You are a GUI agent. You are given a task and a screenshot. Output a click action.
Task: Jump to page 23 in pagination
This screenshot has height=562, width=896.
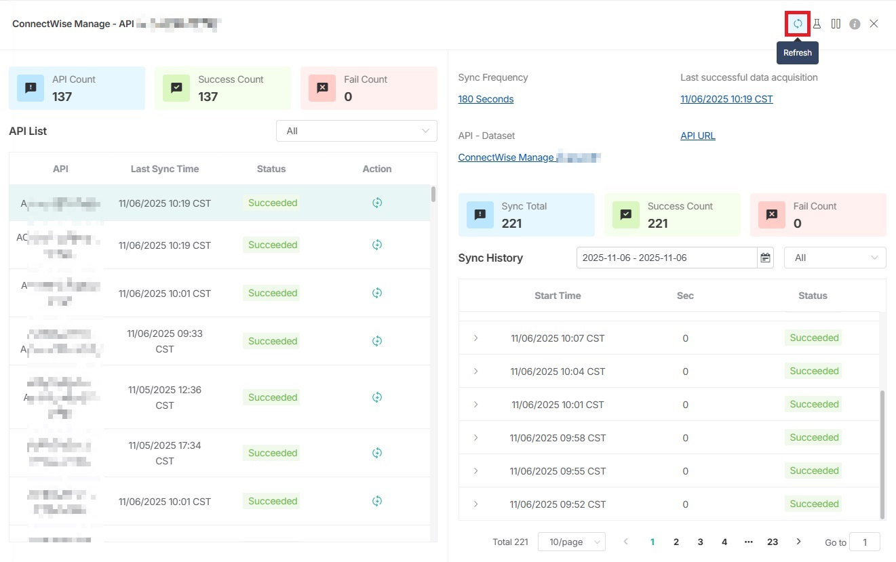[x=772, y=542]
